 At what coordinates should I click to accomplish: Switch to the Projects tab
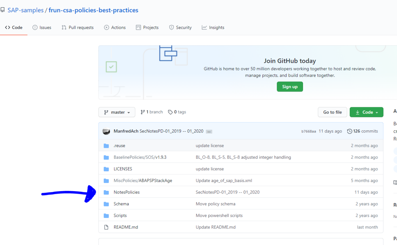[x=147, y=27]
